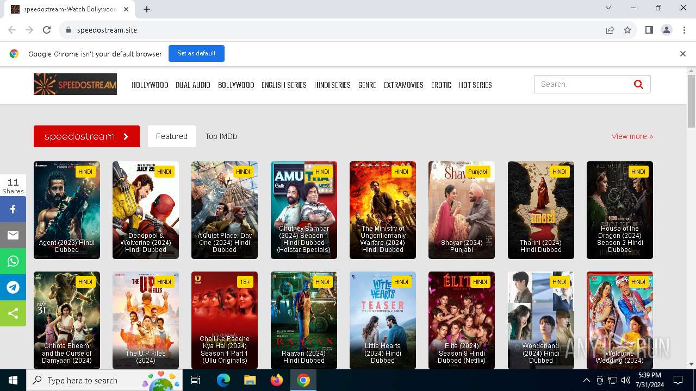Screen dimensions: 696x391
Task: Open the HOT SERIES menu
Action: [475, 85]
